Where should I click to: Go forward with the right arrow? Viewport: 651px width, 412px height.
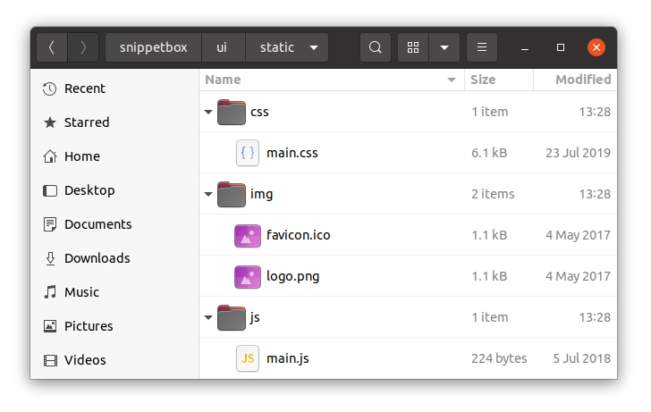[x=83, y=47]
